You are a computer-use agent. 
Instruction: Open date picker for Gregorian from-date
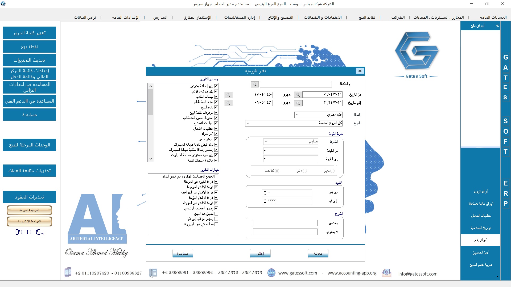[x=298, y=95]
